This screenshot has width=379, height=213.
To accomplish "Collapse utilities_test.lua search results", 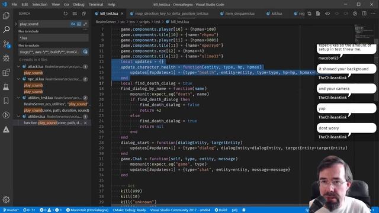I will click(18, 98).
